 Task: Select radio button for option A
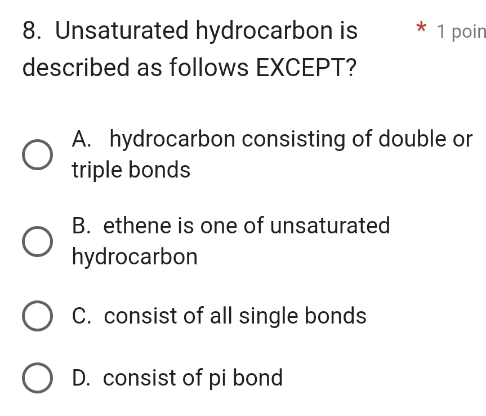pos(38,154)
